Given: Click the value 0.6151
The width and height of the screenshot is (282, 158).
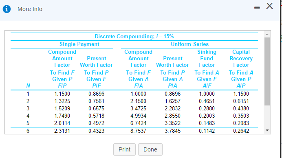Looking at the screenshot, I should (x=241, y=101).
